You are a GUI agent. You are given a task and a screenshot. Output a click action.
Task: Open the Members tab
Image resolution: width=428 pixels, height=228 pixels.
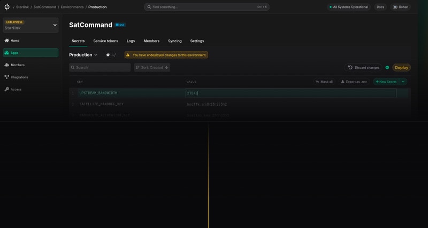[151, 41]
